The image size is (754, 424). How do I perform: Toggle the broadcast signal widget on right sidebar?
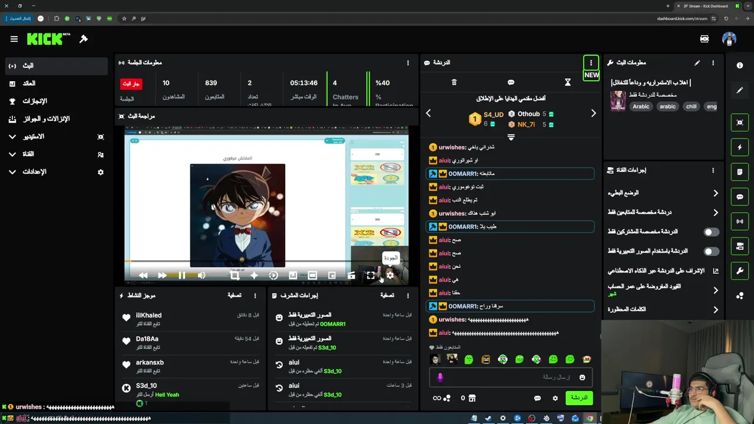pyautogui.click(x=740, y=221)
